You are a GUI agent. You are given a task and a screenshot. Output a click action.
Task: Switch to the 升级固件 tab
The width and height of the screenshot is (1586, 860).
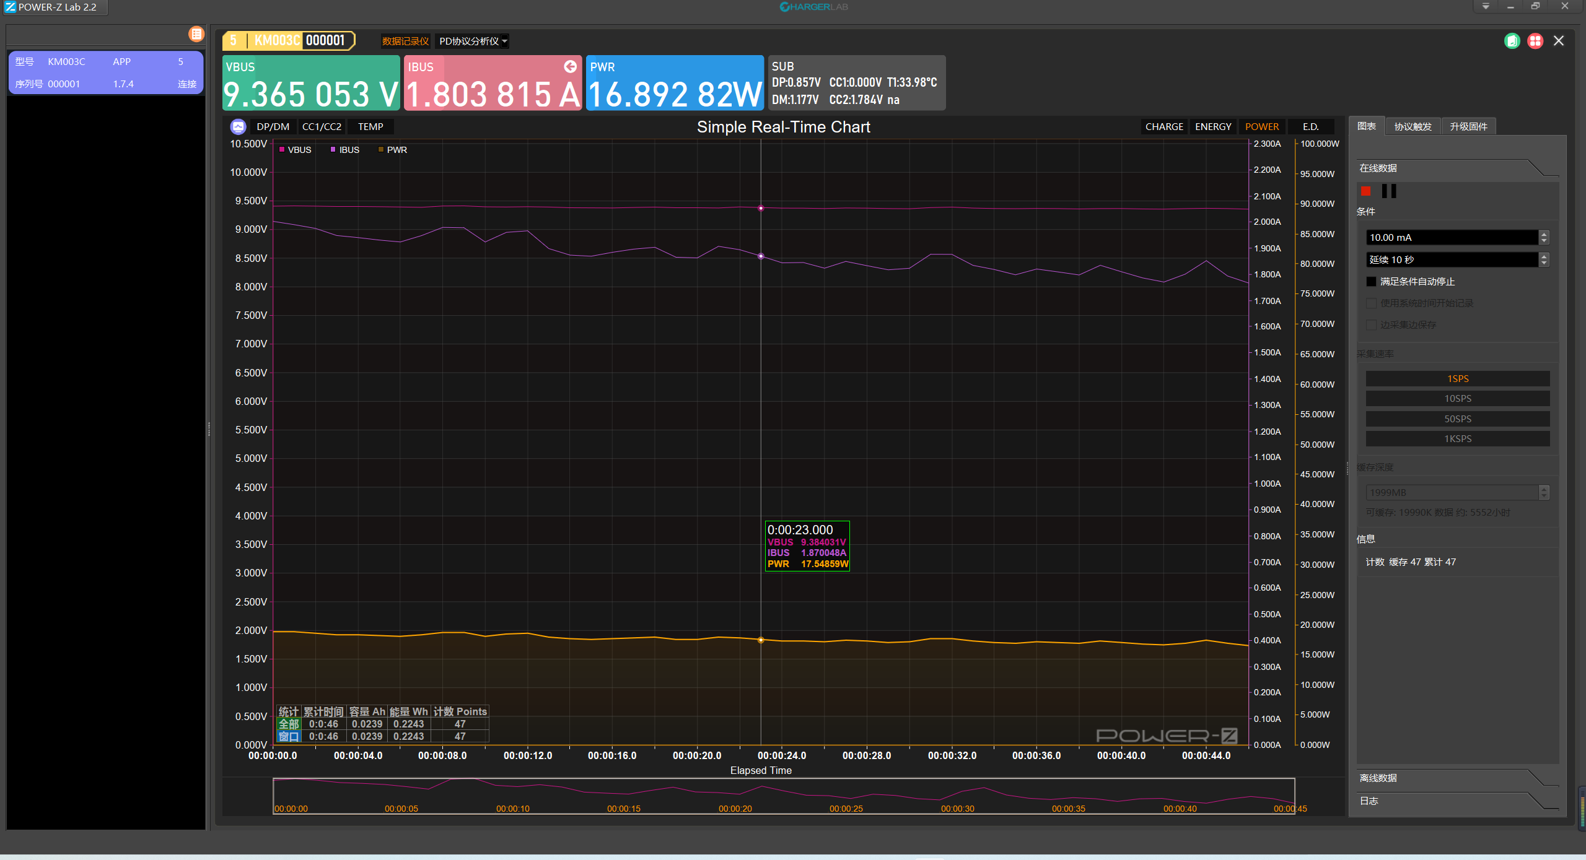pyautogui.click(x=1468, y=126)
